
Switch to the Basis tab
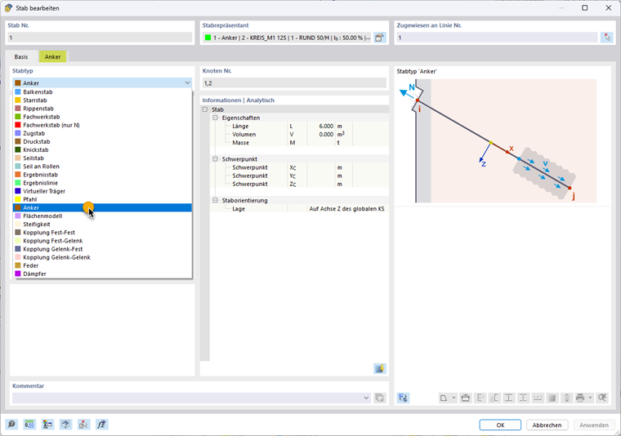[21, 56]
